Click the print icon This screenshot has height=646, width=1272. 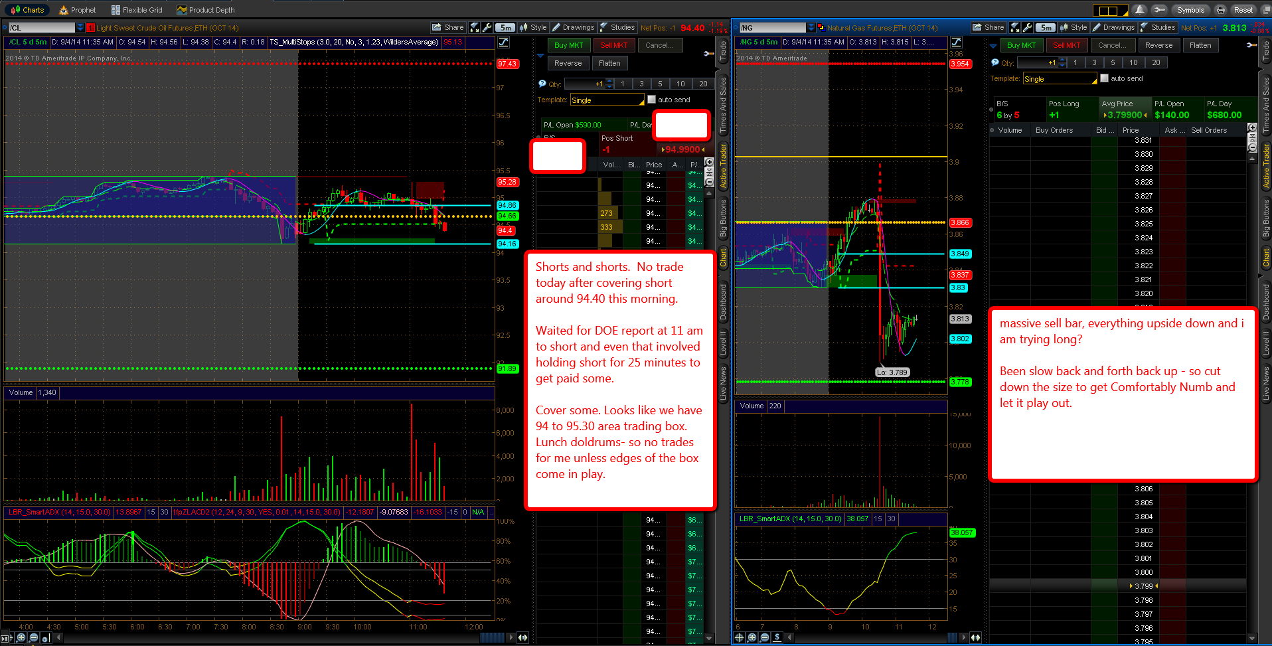click(1221, 10)
